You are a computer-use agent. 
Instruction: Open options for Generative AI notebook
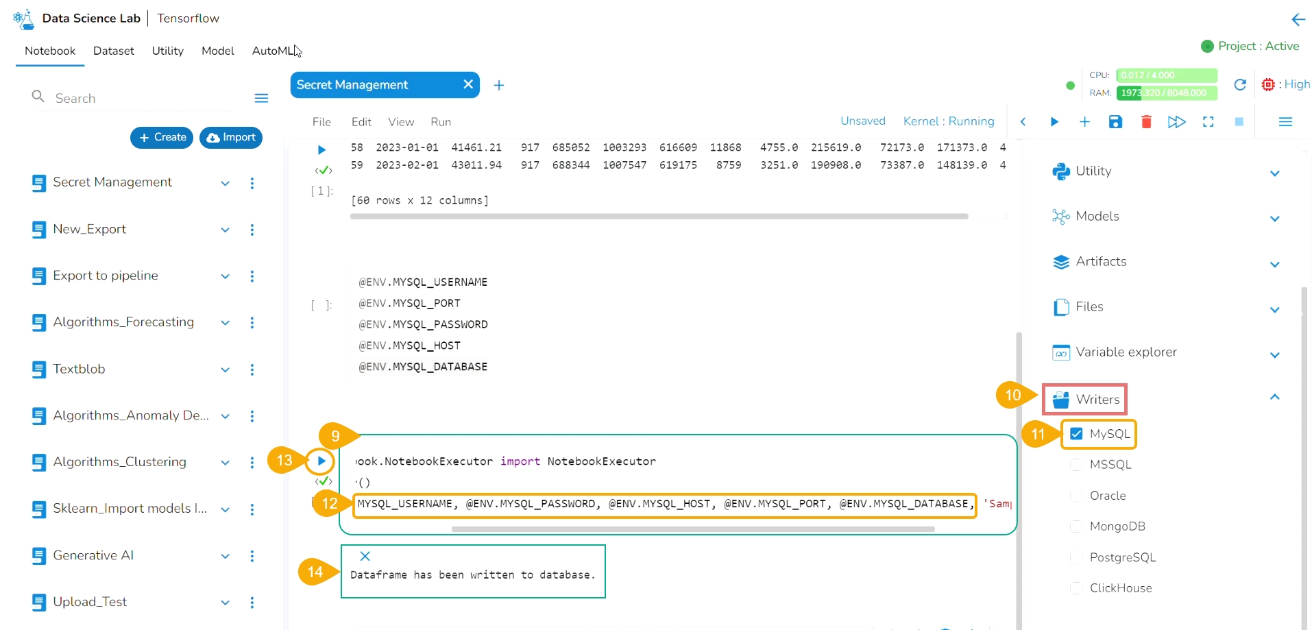(x=252, y=556)
